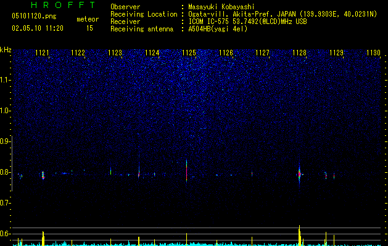
Task: Click the timestamp 02.05.10 11:20
Action: pyautogui.click(x=38, y=28)
